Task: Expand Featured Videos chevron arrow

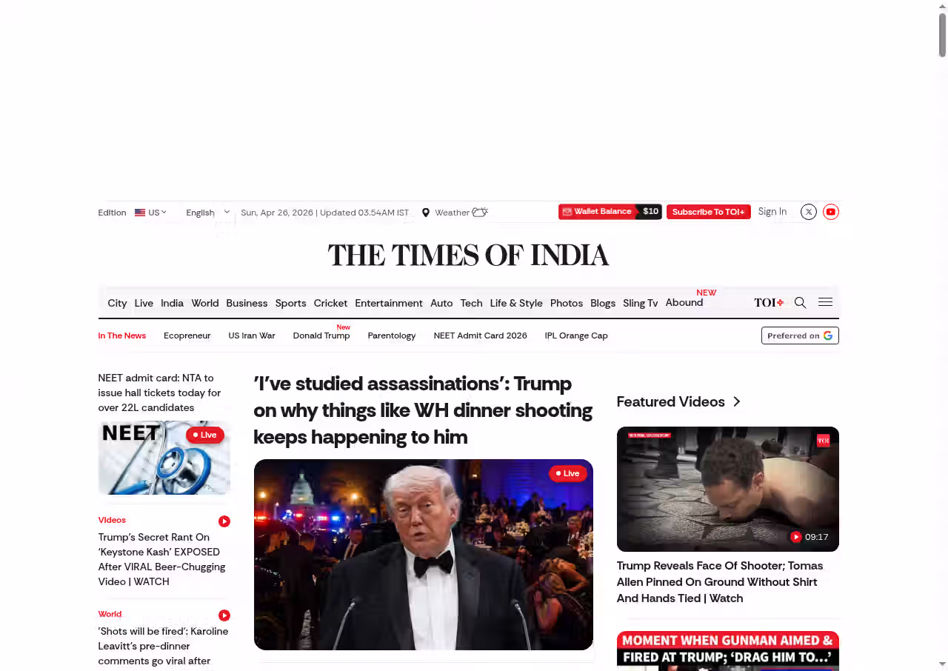Action: point(737,401)
